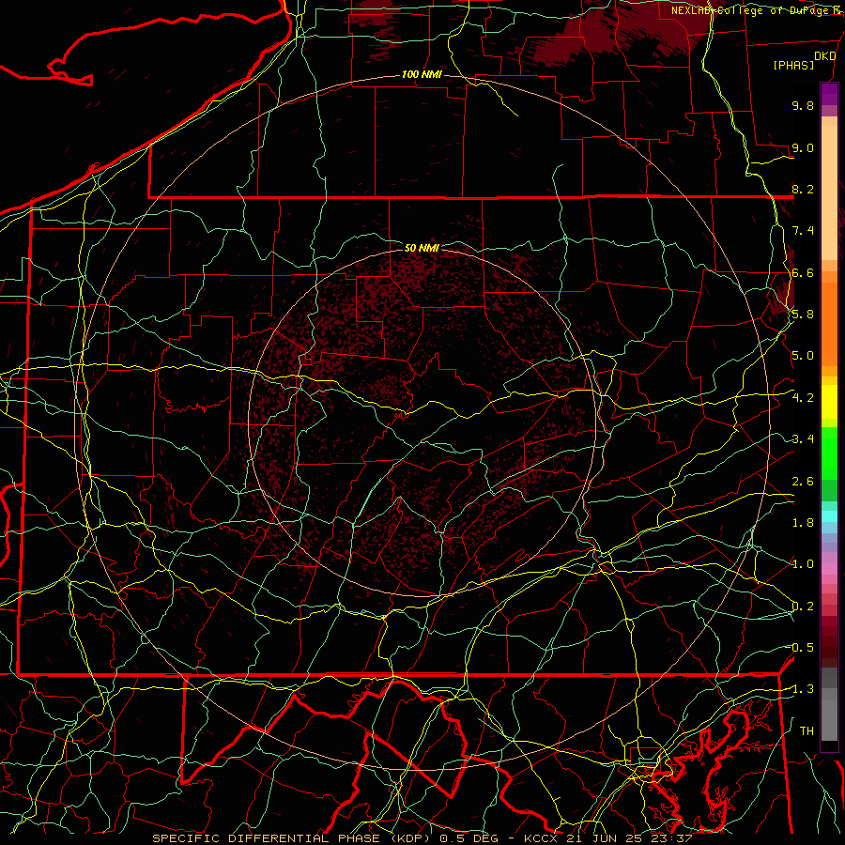Click the 1.8 scale value
Image resolution: width=845 pixels, height=845 pixels.
[x=803, y=523]
